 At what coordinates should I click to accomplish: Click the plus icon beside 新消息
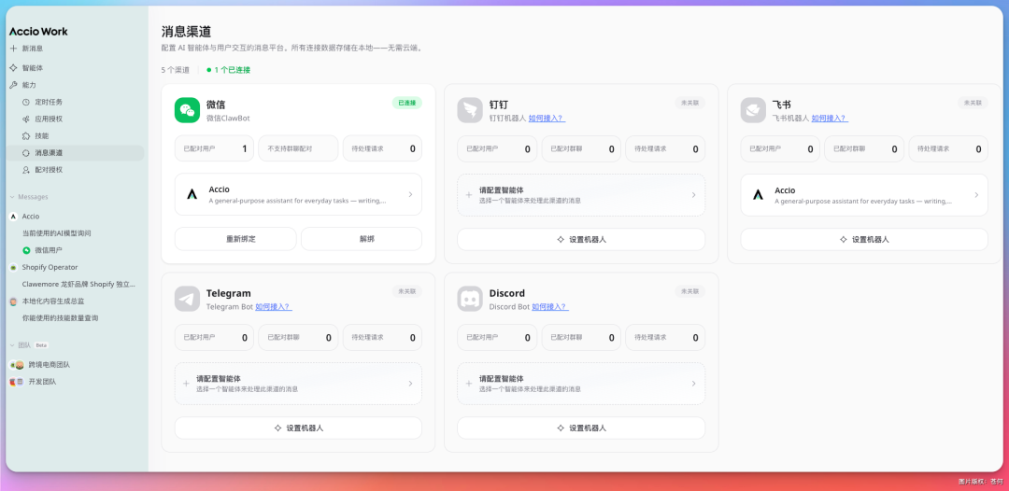13,49
